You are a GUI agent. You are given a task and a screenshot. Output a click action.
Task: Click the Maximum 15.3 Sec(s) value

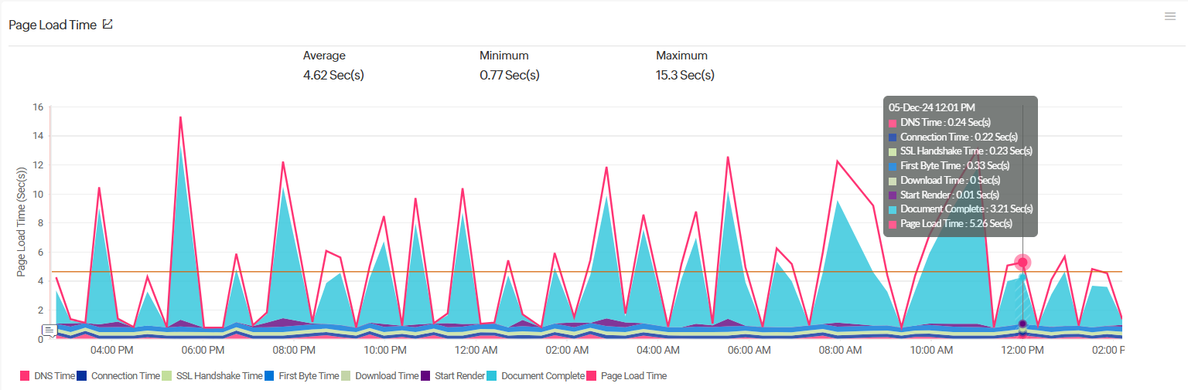[x=684, y=76]
